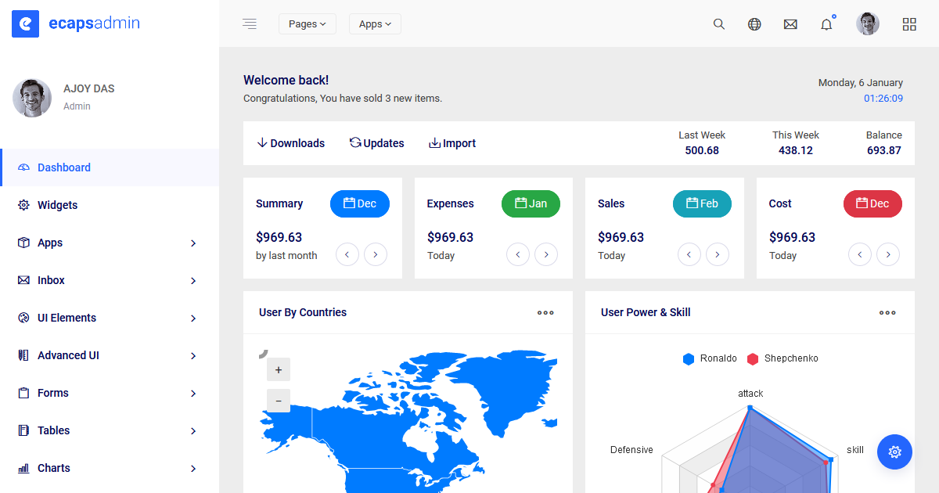Click the Downloads link
This screenshot has height=493, width=939.
[290, 143]
